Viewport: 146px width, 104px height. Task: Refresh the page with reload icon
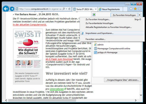click(x=69, y=9)
